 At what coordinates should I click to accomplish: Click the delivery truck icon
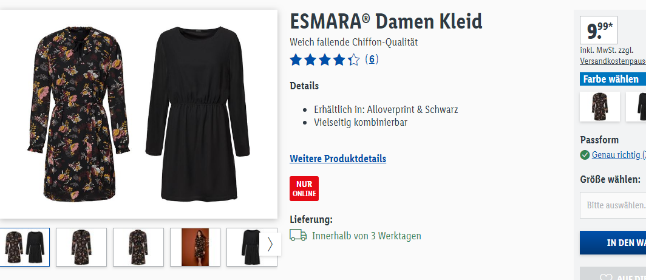coord(298,235)
